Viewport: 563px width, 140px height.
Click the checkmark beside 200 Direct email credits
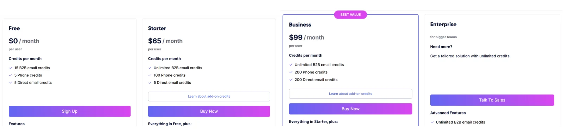pos(291,80)
